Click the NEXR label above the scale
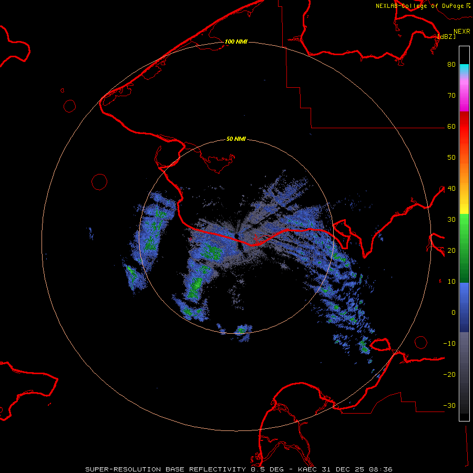Image resolution: width=473 pixels, height=473 pixels. [462, 32]
